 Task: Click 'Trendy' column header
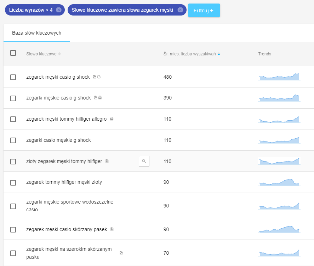pos(264,54)
